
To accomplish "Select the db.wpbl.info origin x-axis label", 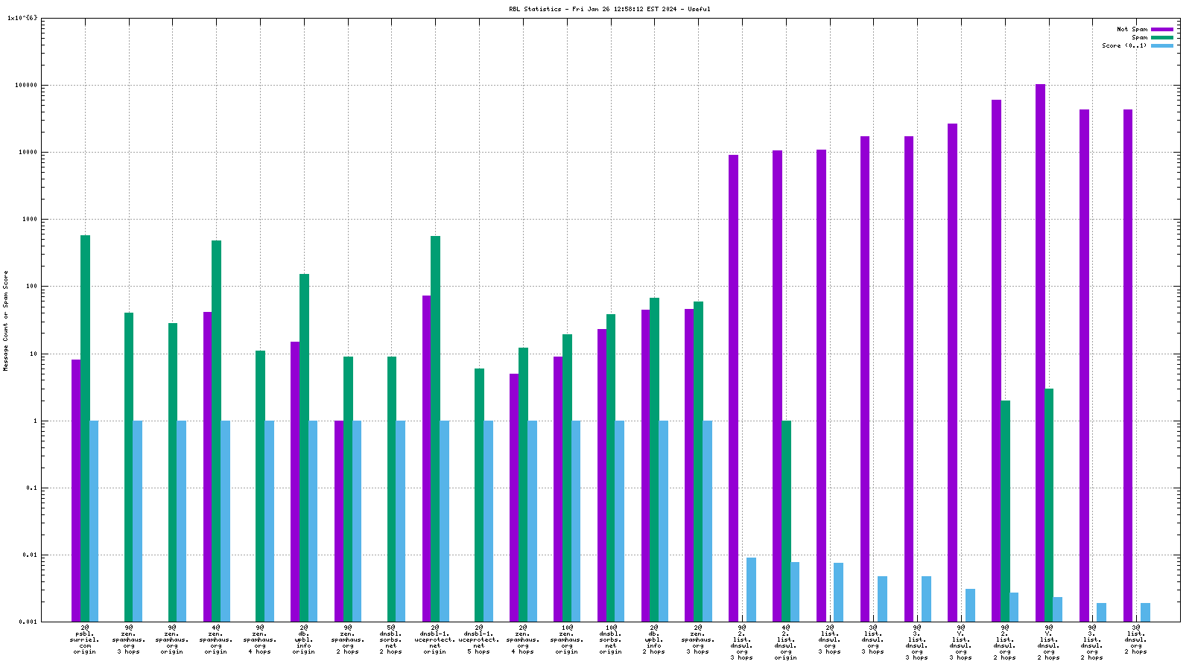I will 304,639.
